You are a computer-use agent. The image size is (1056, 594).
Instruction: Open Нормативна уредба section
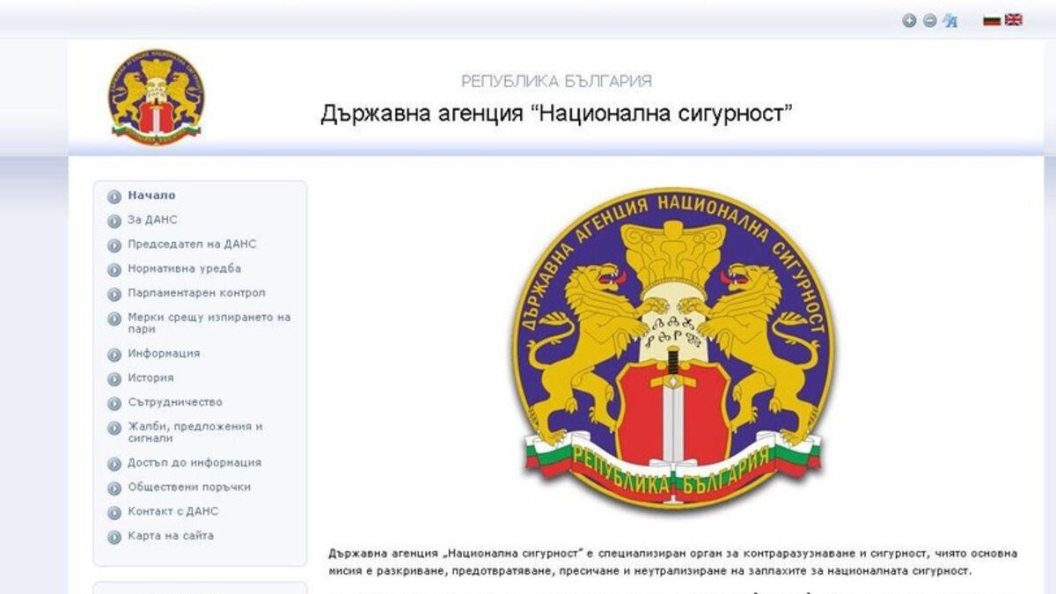(184, 268)
